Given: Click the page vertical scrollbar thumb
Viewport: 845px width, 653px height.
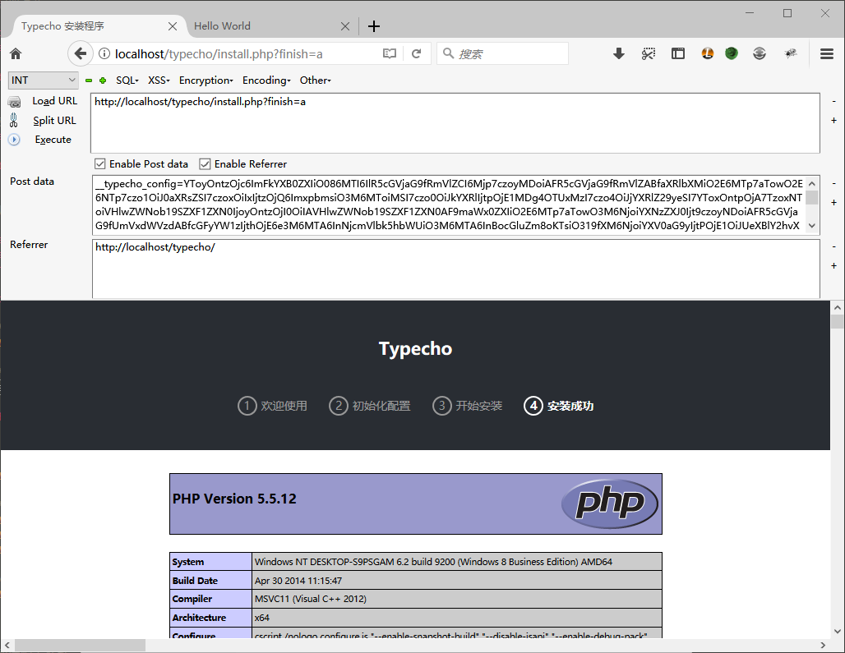Looking at the screenshot, I should pyautogui.click(x=837, y=321).
